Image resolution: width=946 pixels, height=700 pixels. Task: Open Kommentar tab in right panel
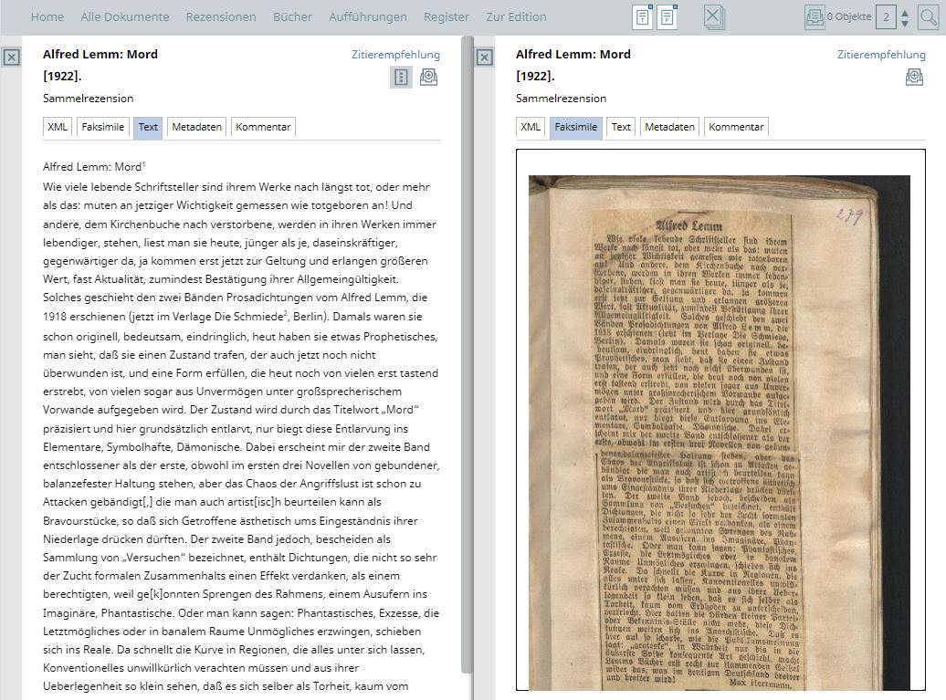pos(736,127)
